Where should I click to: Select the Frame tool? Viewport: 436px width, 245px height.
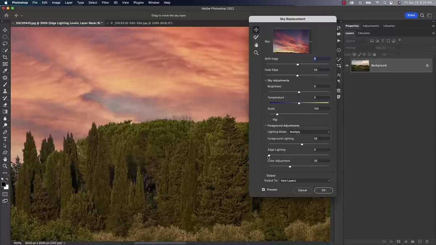tap(5, 64)
